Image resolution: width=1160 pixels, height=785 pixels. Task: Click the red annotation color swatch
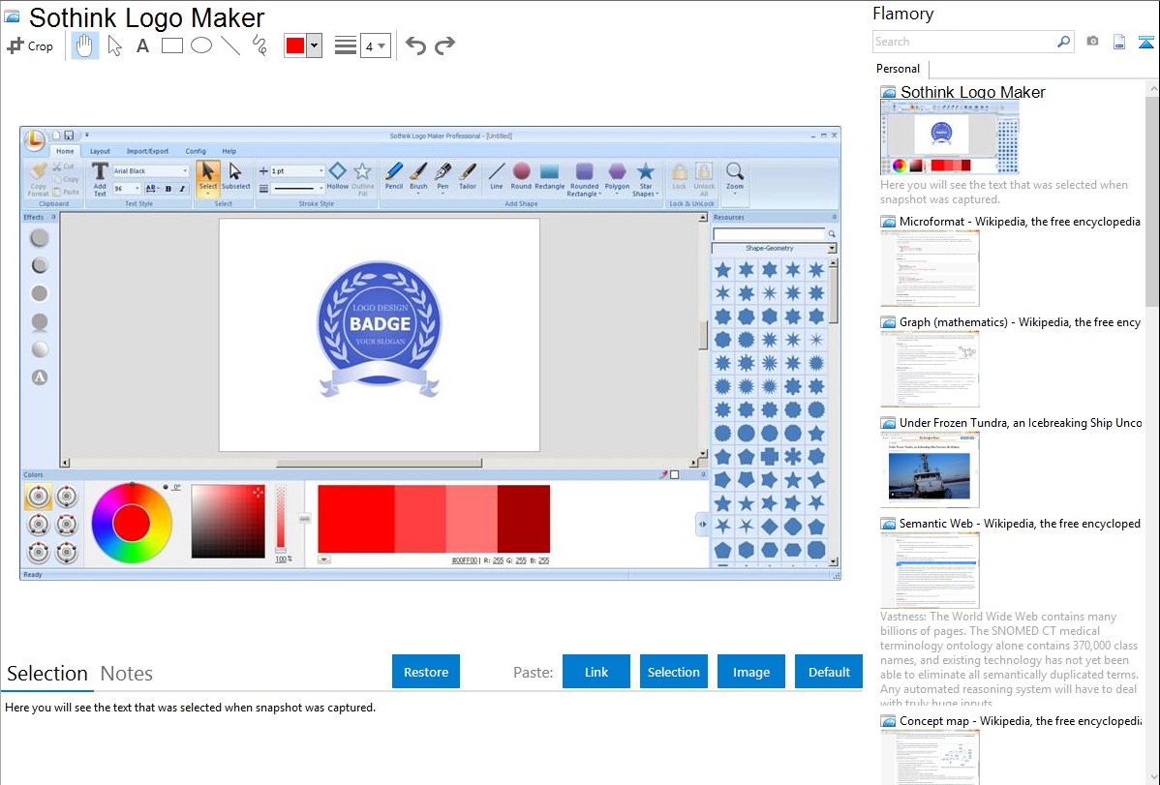[x=295, y=45]
